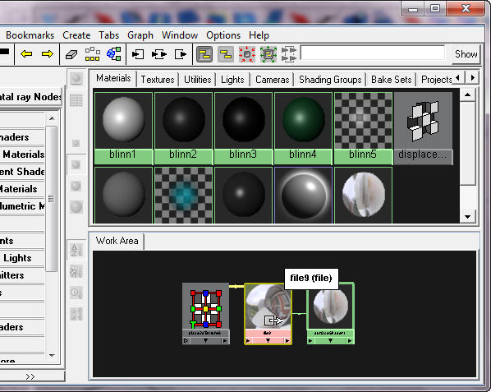
Task: Open the mental ray Nodes dropdown
Action: point(30,97)
